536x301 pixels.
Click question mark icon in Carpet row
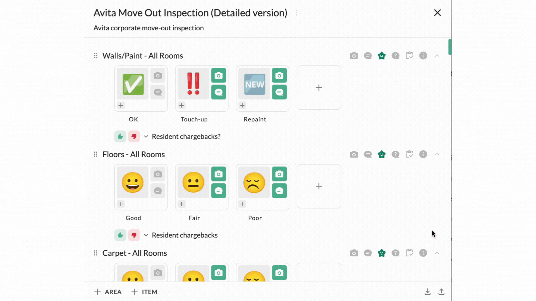click(x=395, y=253)
